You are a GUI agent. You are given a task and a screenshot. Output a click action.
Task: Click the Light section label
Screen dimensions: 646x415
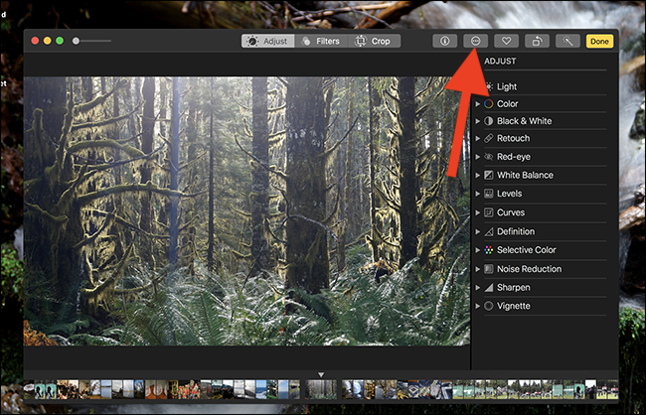pyautogui.click(x=507, y=86)
